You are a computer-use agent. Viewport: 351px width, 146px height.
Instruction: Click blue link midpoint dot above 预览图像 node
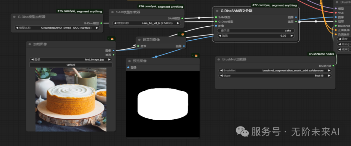[x=156, y=57]
